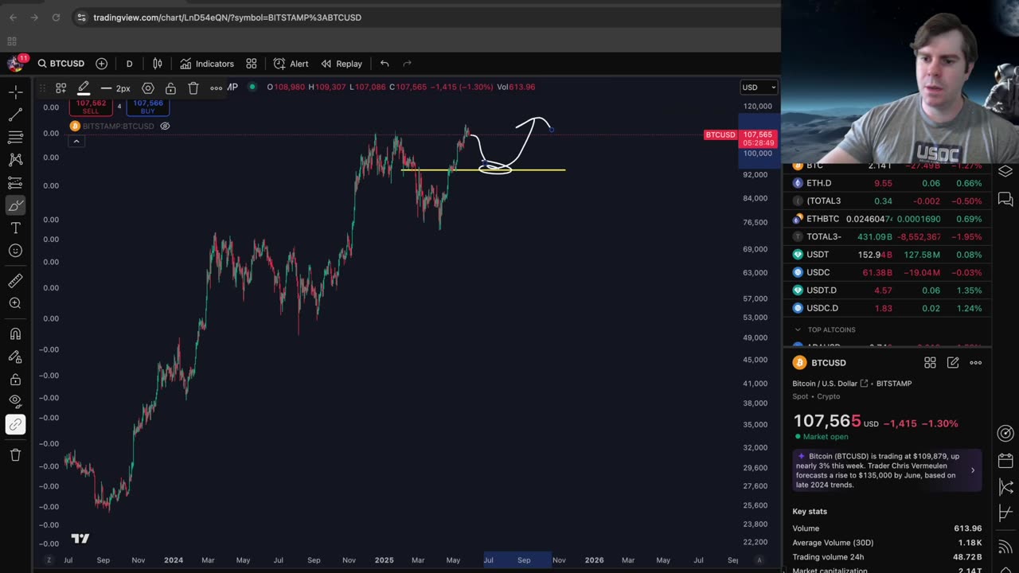Expand the Bitcoin news headline arrow
The image size is (1019, 573).
point(972,470)
